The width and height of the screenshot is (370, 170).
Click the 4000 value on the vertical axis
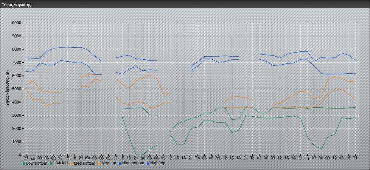[x=17, y=102]
